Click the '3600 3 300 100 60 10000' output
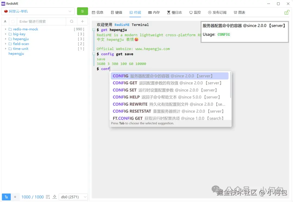 click(122, 64)
